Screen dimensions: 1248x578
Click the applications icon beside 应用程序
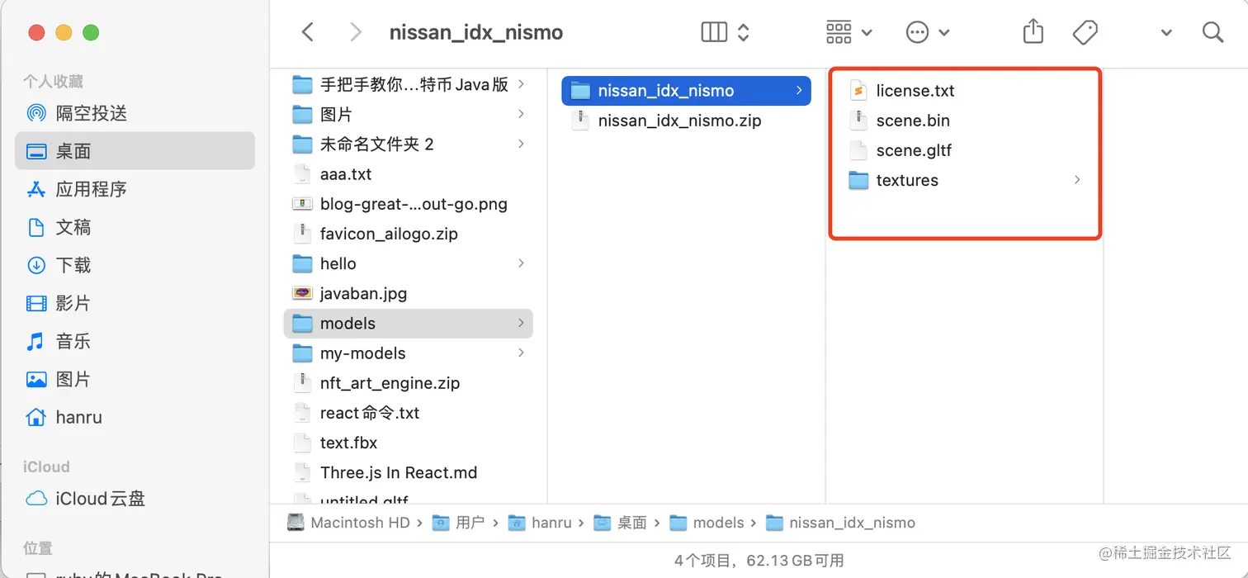36,189
